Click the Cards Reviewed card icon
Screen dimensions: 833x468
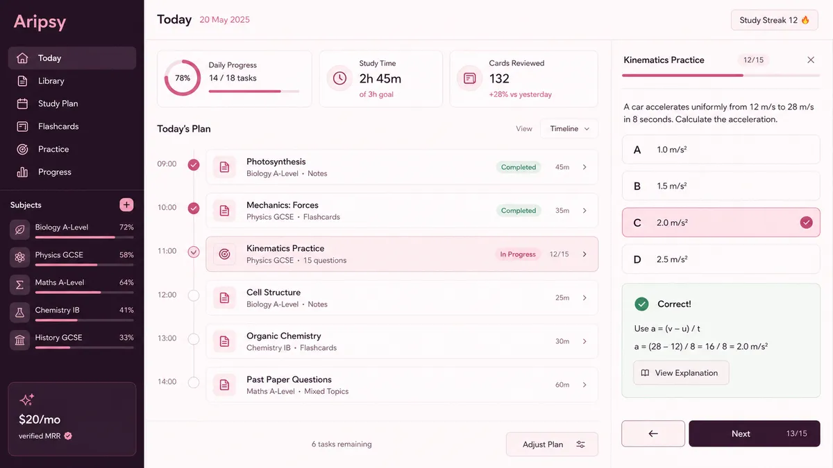click(470, 78)
